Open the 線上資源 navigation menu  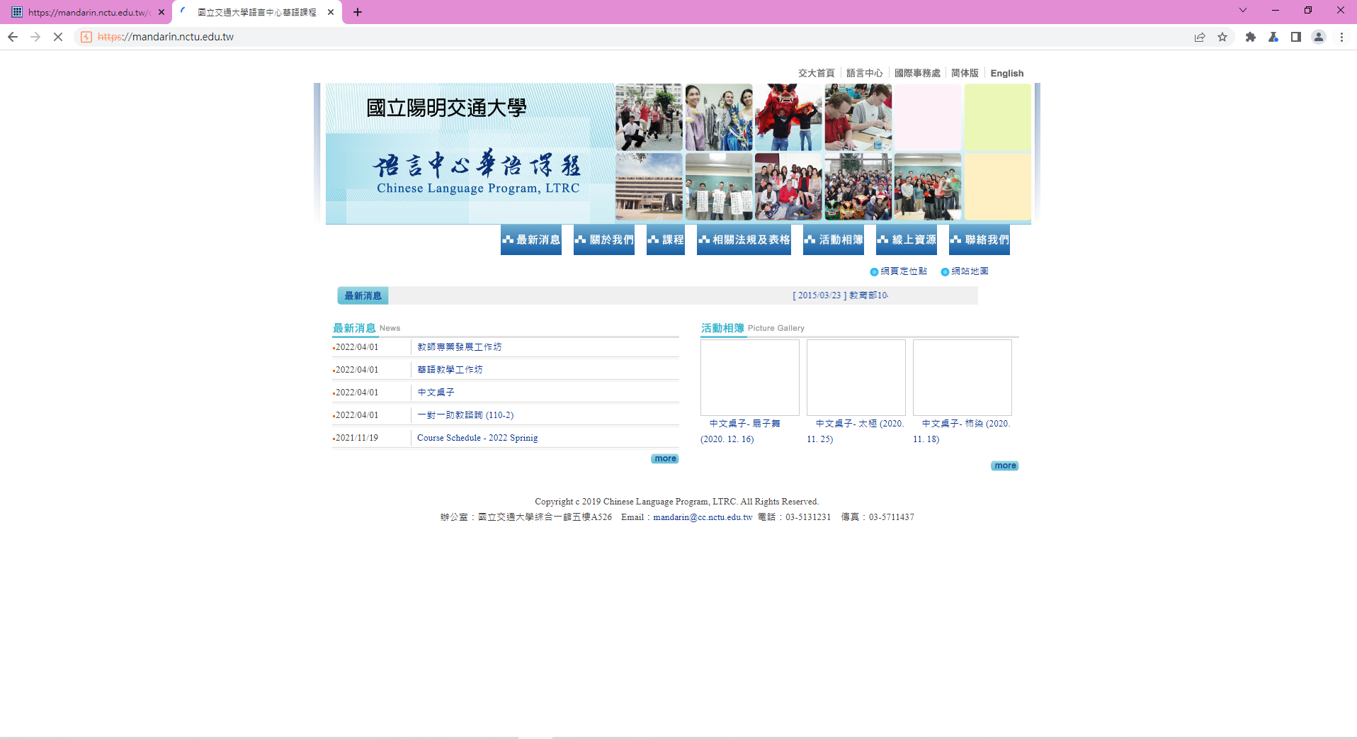[907, 239]
